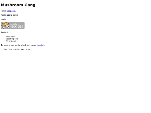Click the second list bullet marker
151x113 pixels.
click(4, 39)
